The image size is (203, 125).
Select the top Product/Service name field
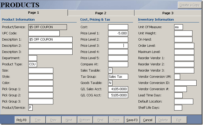(48, 27)
